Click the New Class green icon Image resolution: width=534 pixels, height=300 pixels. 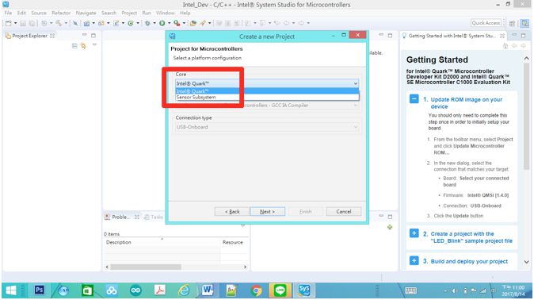coord(131,23)
